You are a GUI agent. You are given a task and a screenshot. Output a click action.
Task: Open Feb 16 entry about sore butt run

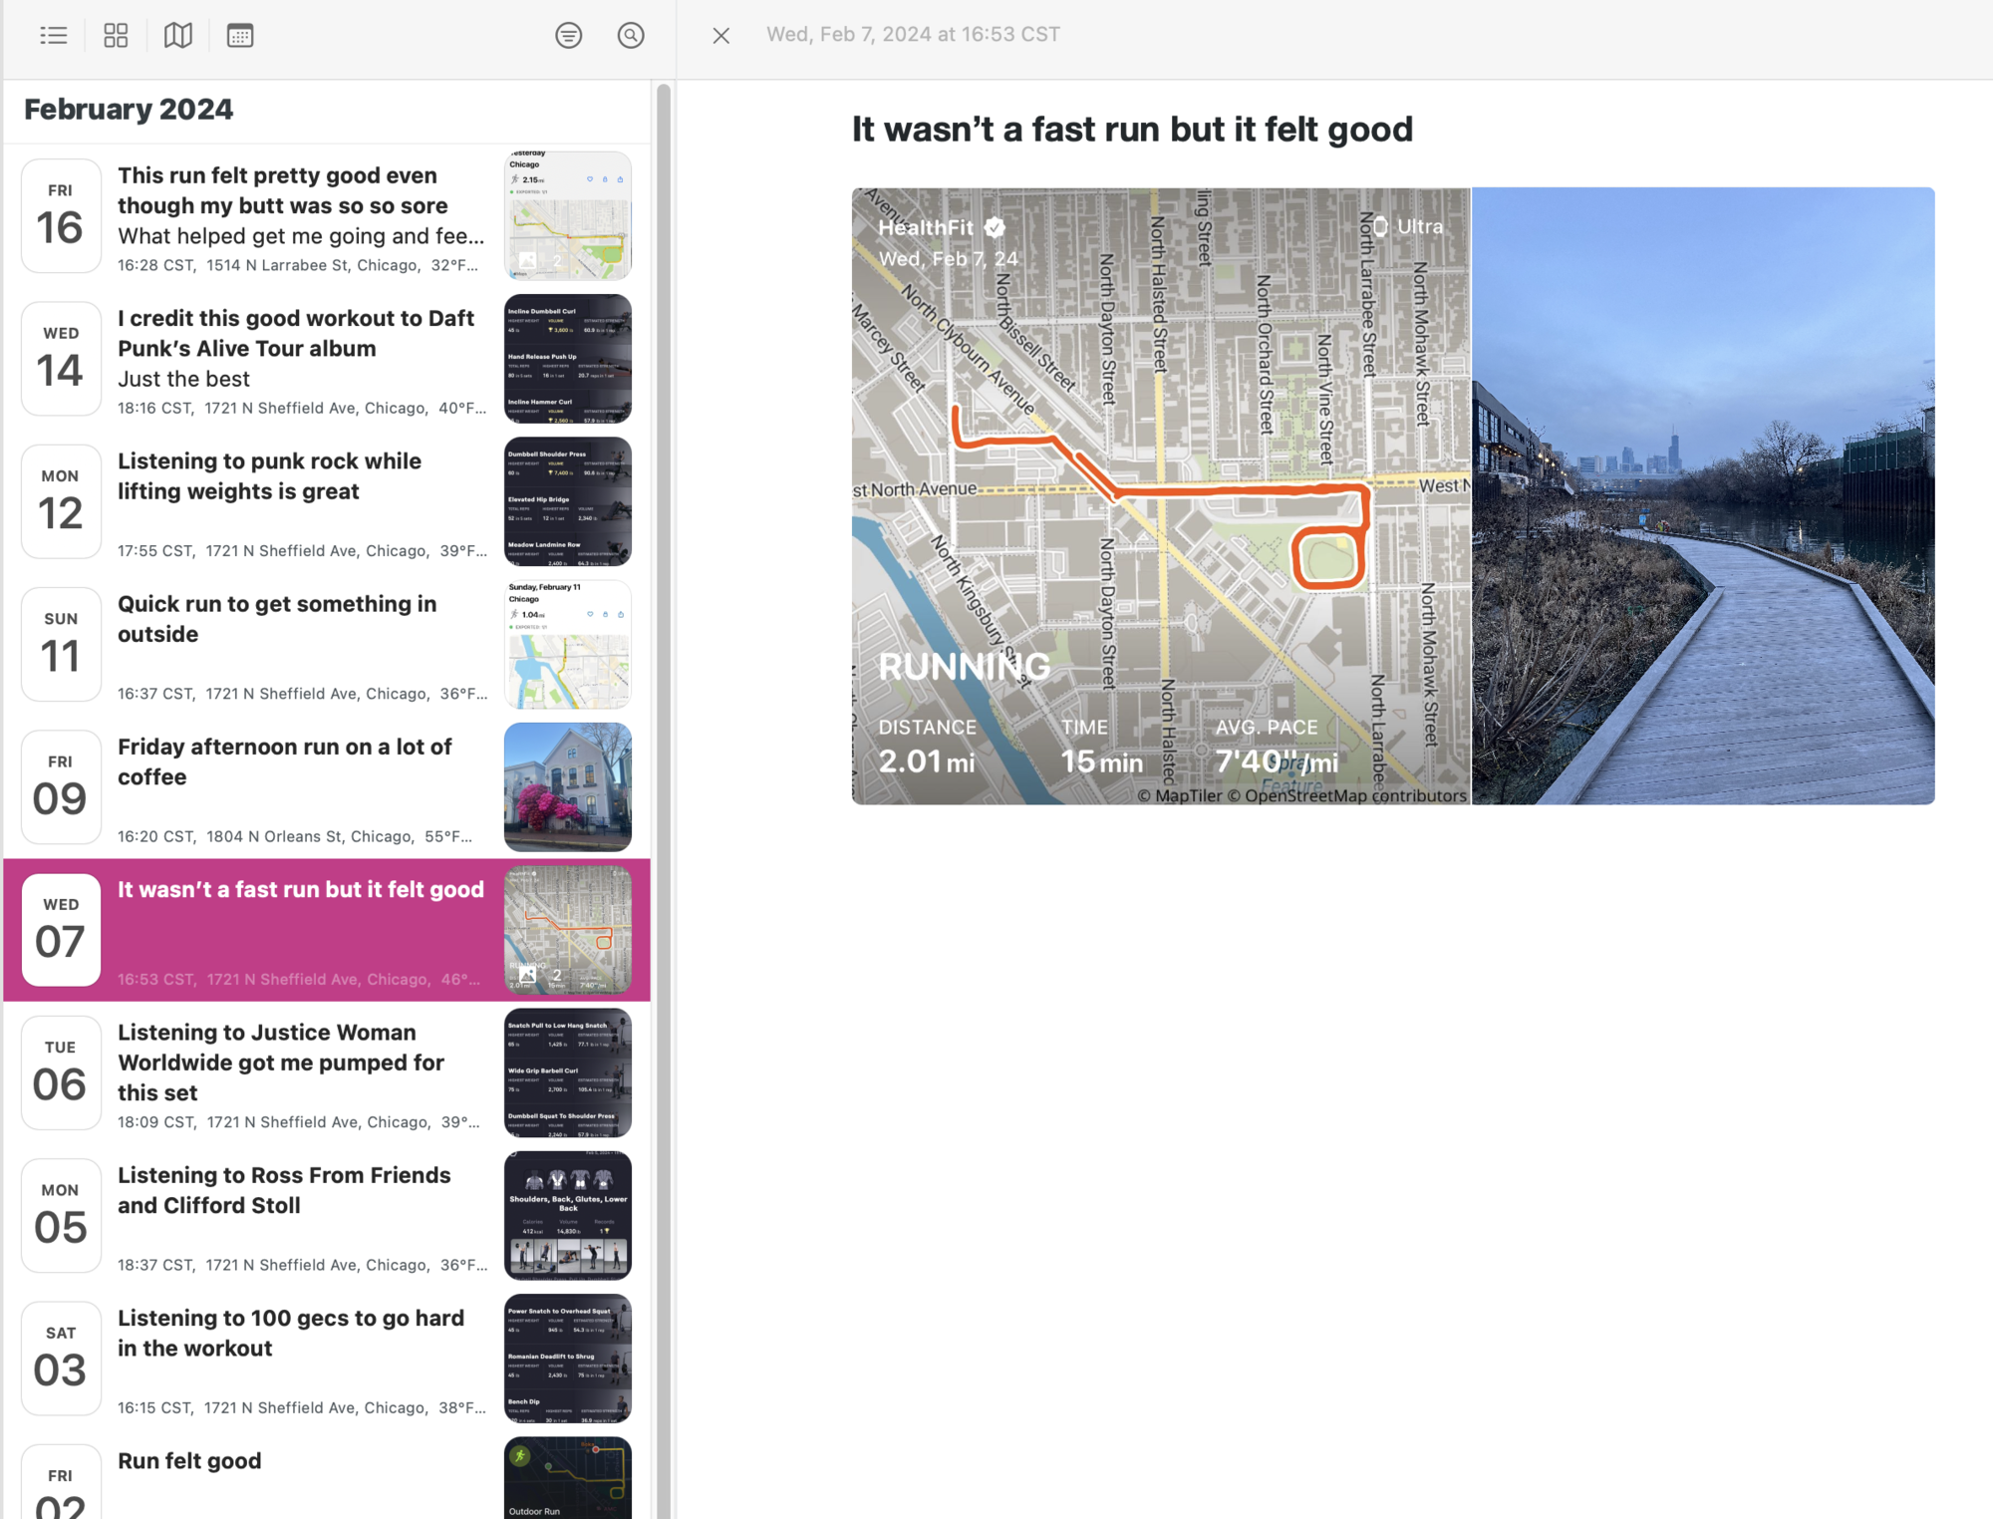[x=327, y=216]
